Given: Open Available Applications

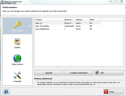Looking at the screenshot, I should (x=79, y=73).
